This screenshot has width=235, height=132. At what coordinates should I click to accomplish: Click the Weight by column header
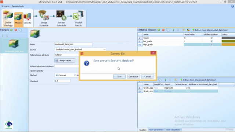158,84
